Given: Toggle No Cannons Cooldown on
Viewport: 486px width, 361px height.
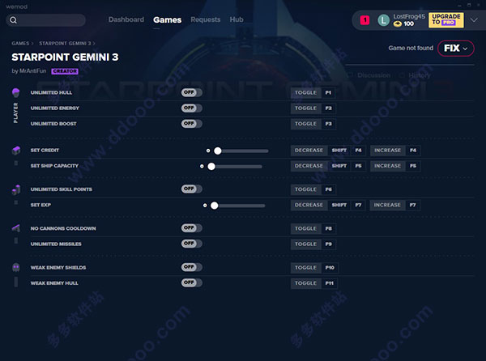Looking at the screenshot, I should pyautogui.click(x=191, y=228).
